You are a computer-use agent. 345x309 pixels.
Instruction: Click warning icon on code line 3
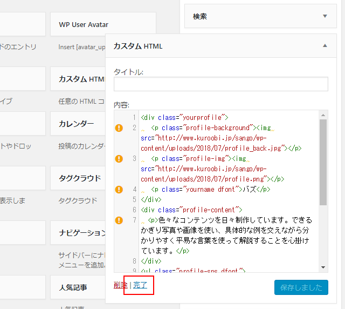(x=119, y=159)
